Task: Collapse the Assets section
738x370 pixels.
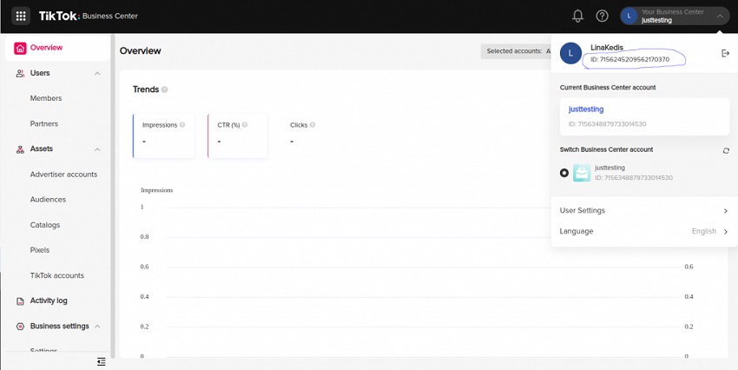Action: (97, 149)
